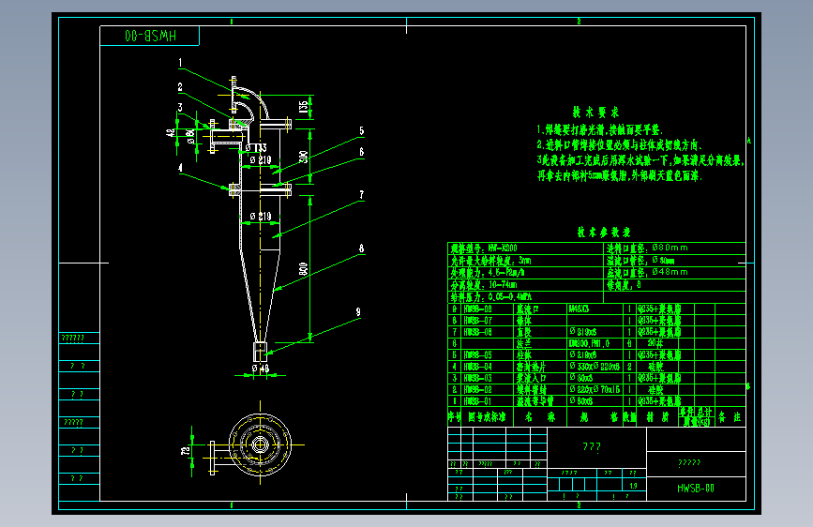The height and width of the screenshot is (527, 813).
Task: Click the 135 vertical dimension text
Action: 303,108
